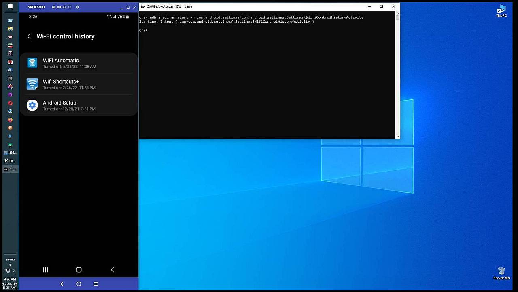518x292 pixels.
Task: Select the This PC desktop icon
Action: (x=501, y=11)
